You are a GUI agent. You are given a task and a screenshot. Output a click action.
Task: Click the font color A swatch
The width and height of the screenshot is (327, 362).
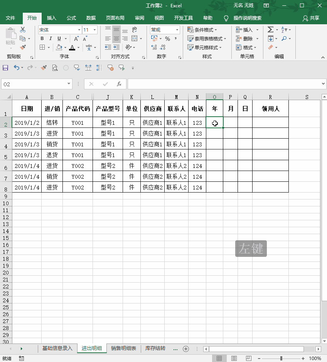72,47
